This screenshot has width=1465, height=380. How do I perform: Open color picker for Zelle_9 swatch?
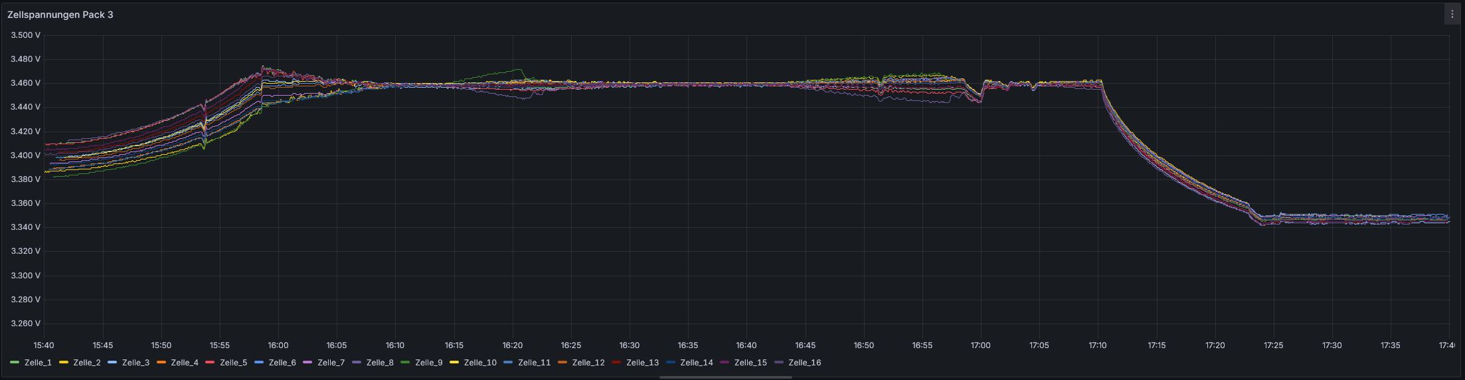pos(405,363)
